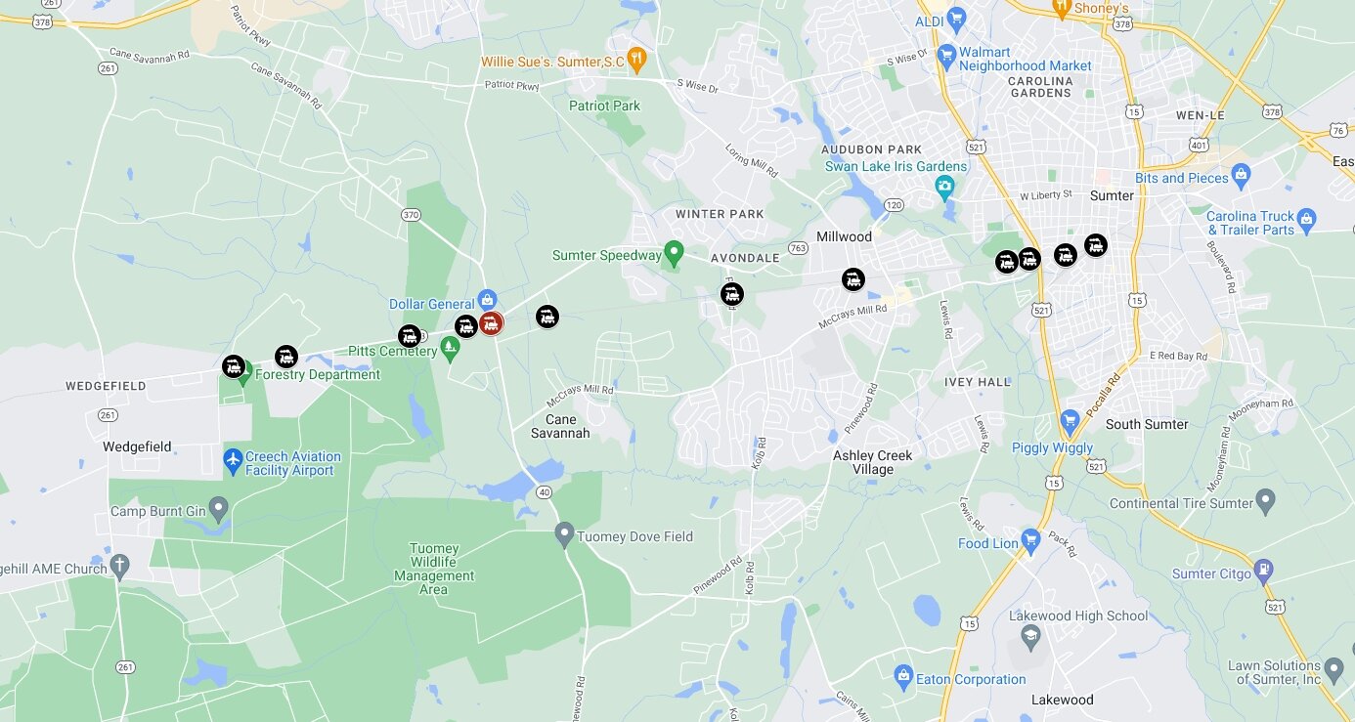Click the Tuomey Dove Field gray pin

pos(564,534)
